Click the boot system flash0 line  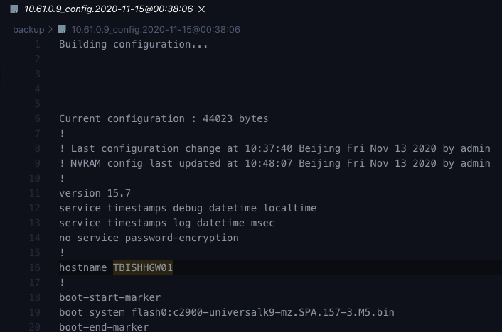pos(226,313)
